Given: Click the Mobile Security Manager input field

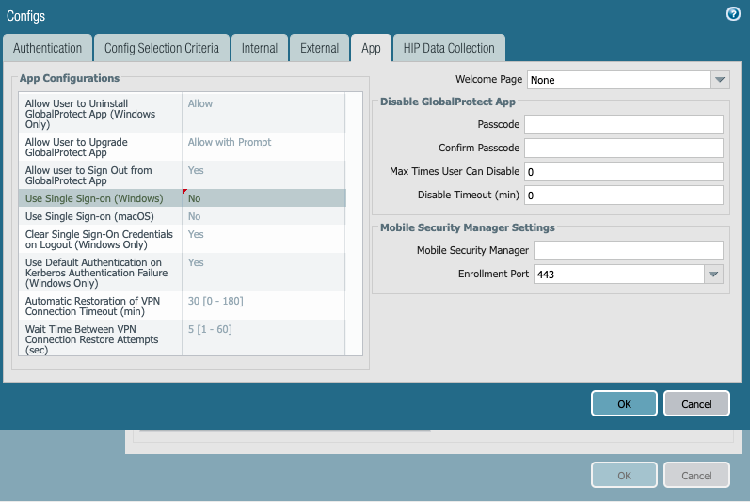Looking at the screenshot, I should pyautogui.click(x=629, y=250).
